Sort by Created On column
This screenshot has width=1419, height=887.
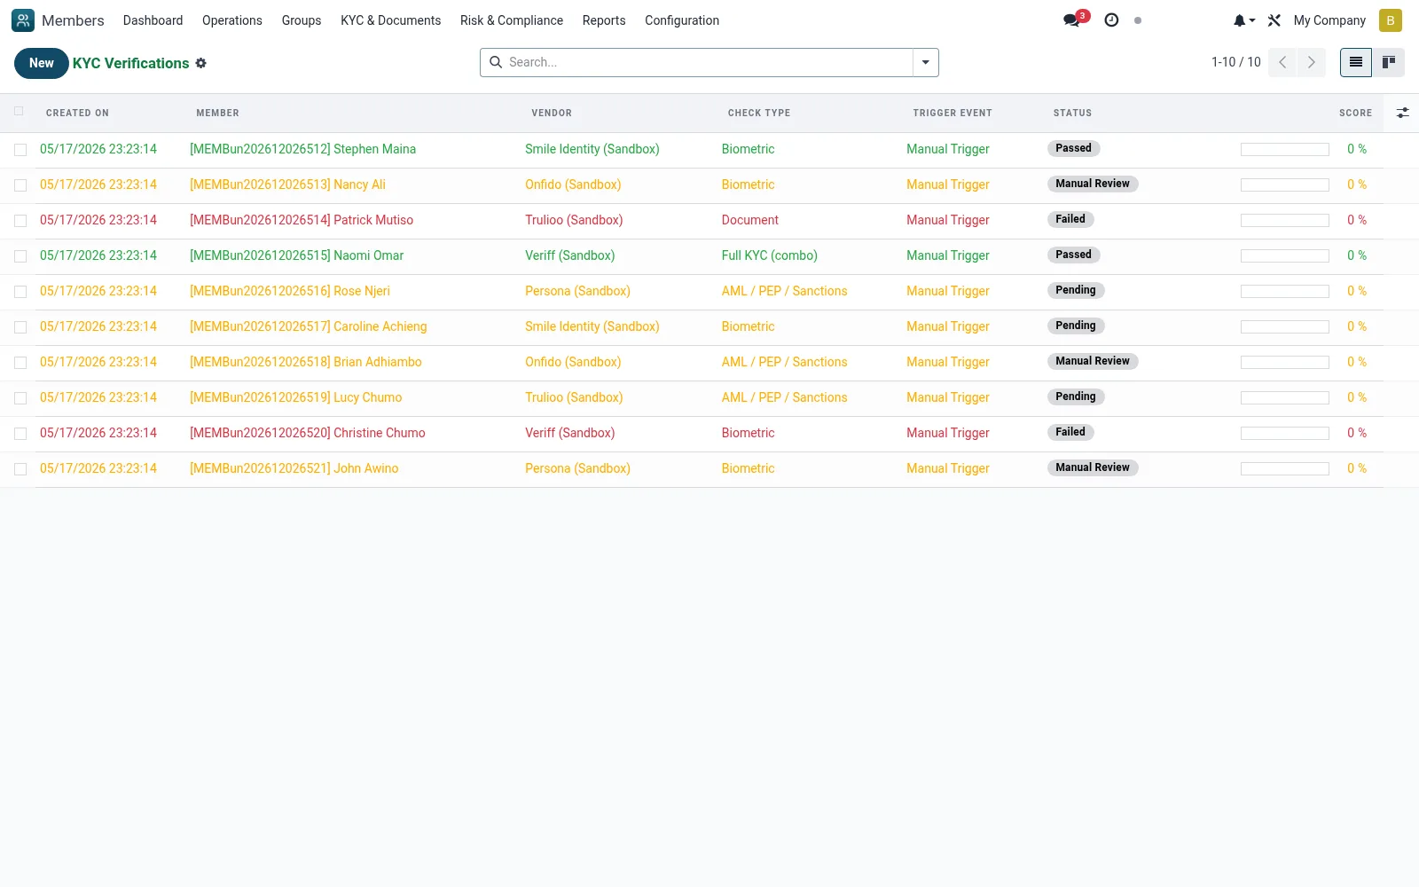click(x=77, y=113)
